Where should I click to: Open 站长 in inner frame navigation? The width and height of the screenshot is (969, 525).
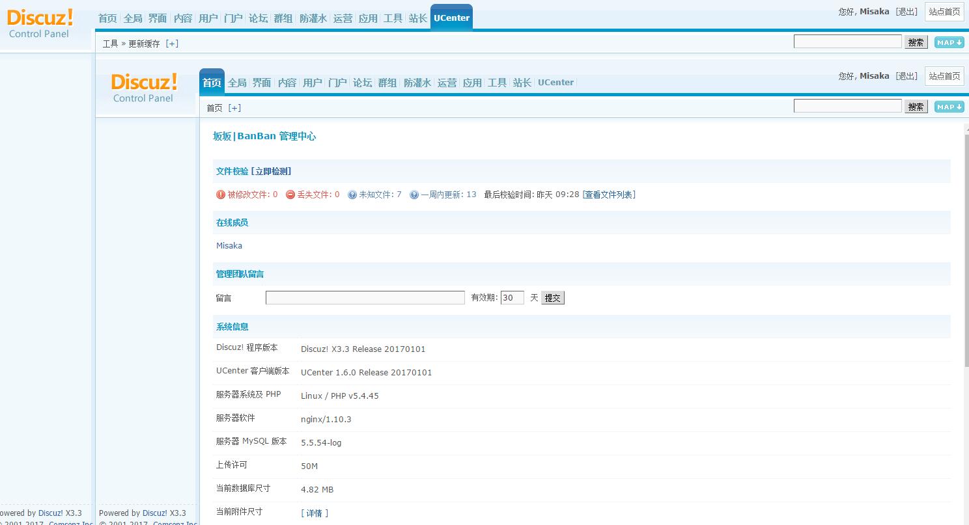[522, 83]
